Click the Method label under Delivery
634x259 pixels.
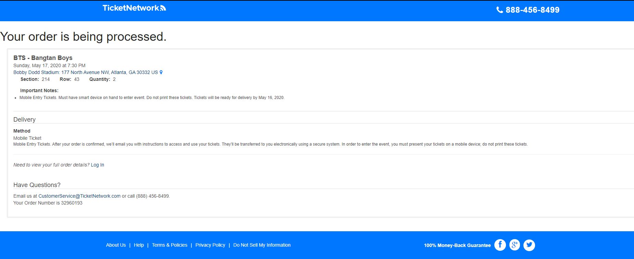[x=22, y=131]
